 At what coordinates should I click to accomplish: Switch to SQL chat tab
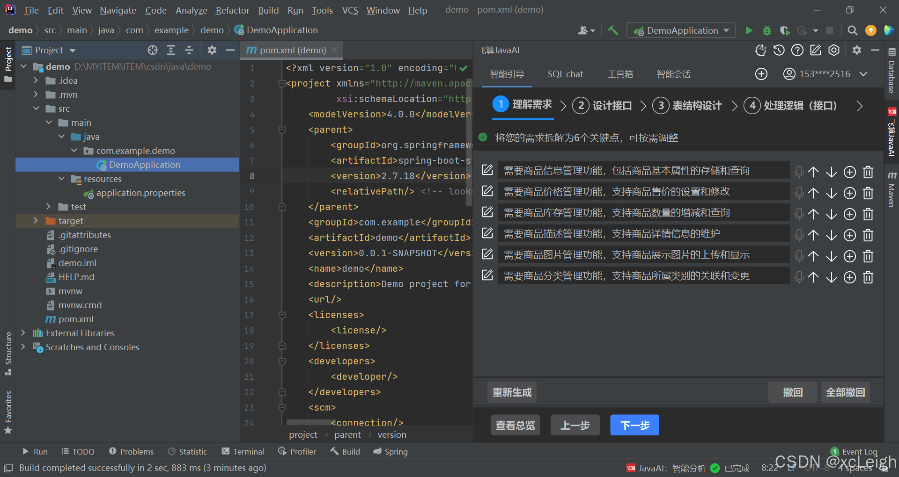point(565,74)
